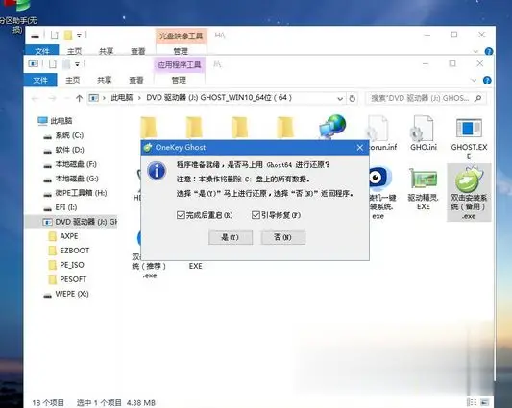This screenshot has height=408, width=512.
Task: Click the Forward navigation arrow
Action: (52, 98)
